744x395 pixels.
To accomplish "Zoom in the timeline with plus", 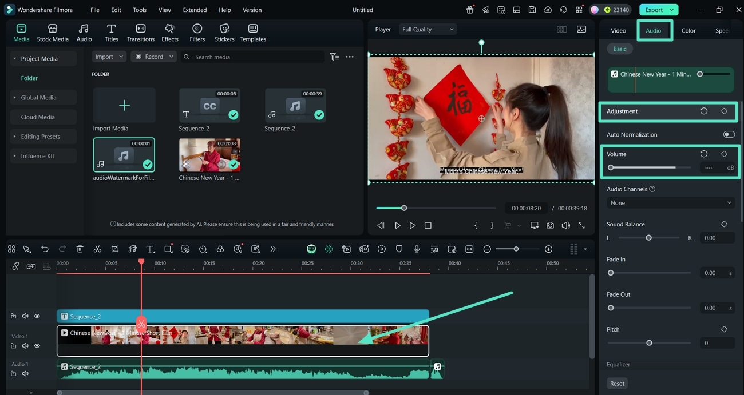I will pyautogui.click(x=548, y=249).
